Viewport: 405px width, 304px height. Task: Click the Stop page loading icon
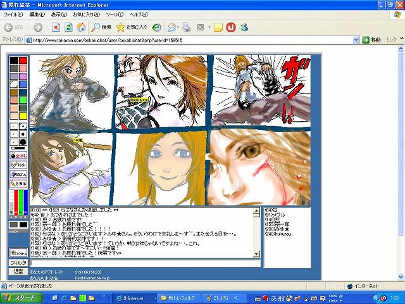coord(56,27)
